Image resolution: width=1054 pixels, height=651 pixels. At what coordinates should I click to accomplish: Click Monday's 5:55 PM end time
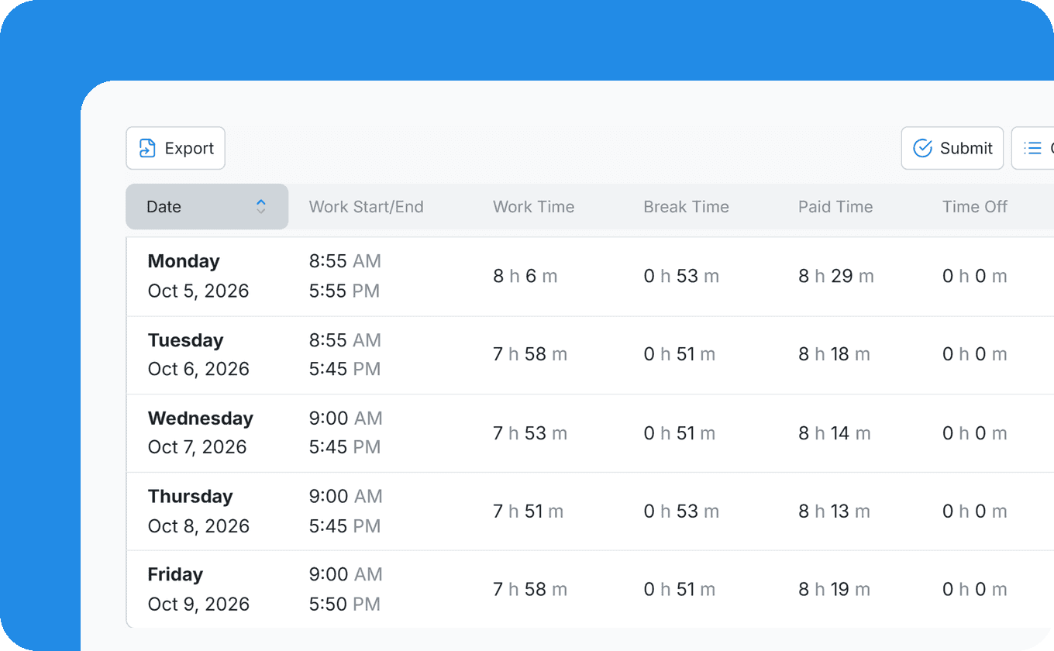345,291
